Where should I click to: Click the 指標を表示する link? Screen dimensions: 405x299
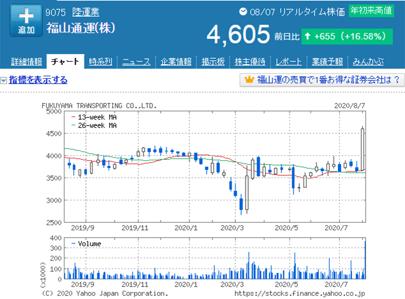tap(38, 80)
